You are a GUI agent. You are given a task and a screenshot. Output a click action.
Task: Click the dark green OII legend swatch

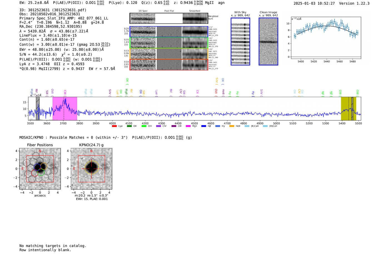point(129,126)
